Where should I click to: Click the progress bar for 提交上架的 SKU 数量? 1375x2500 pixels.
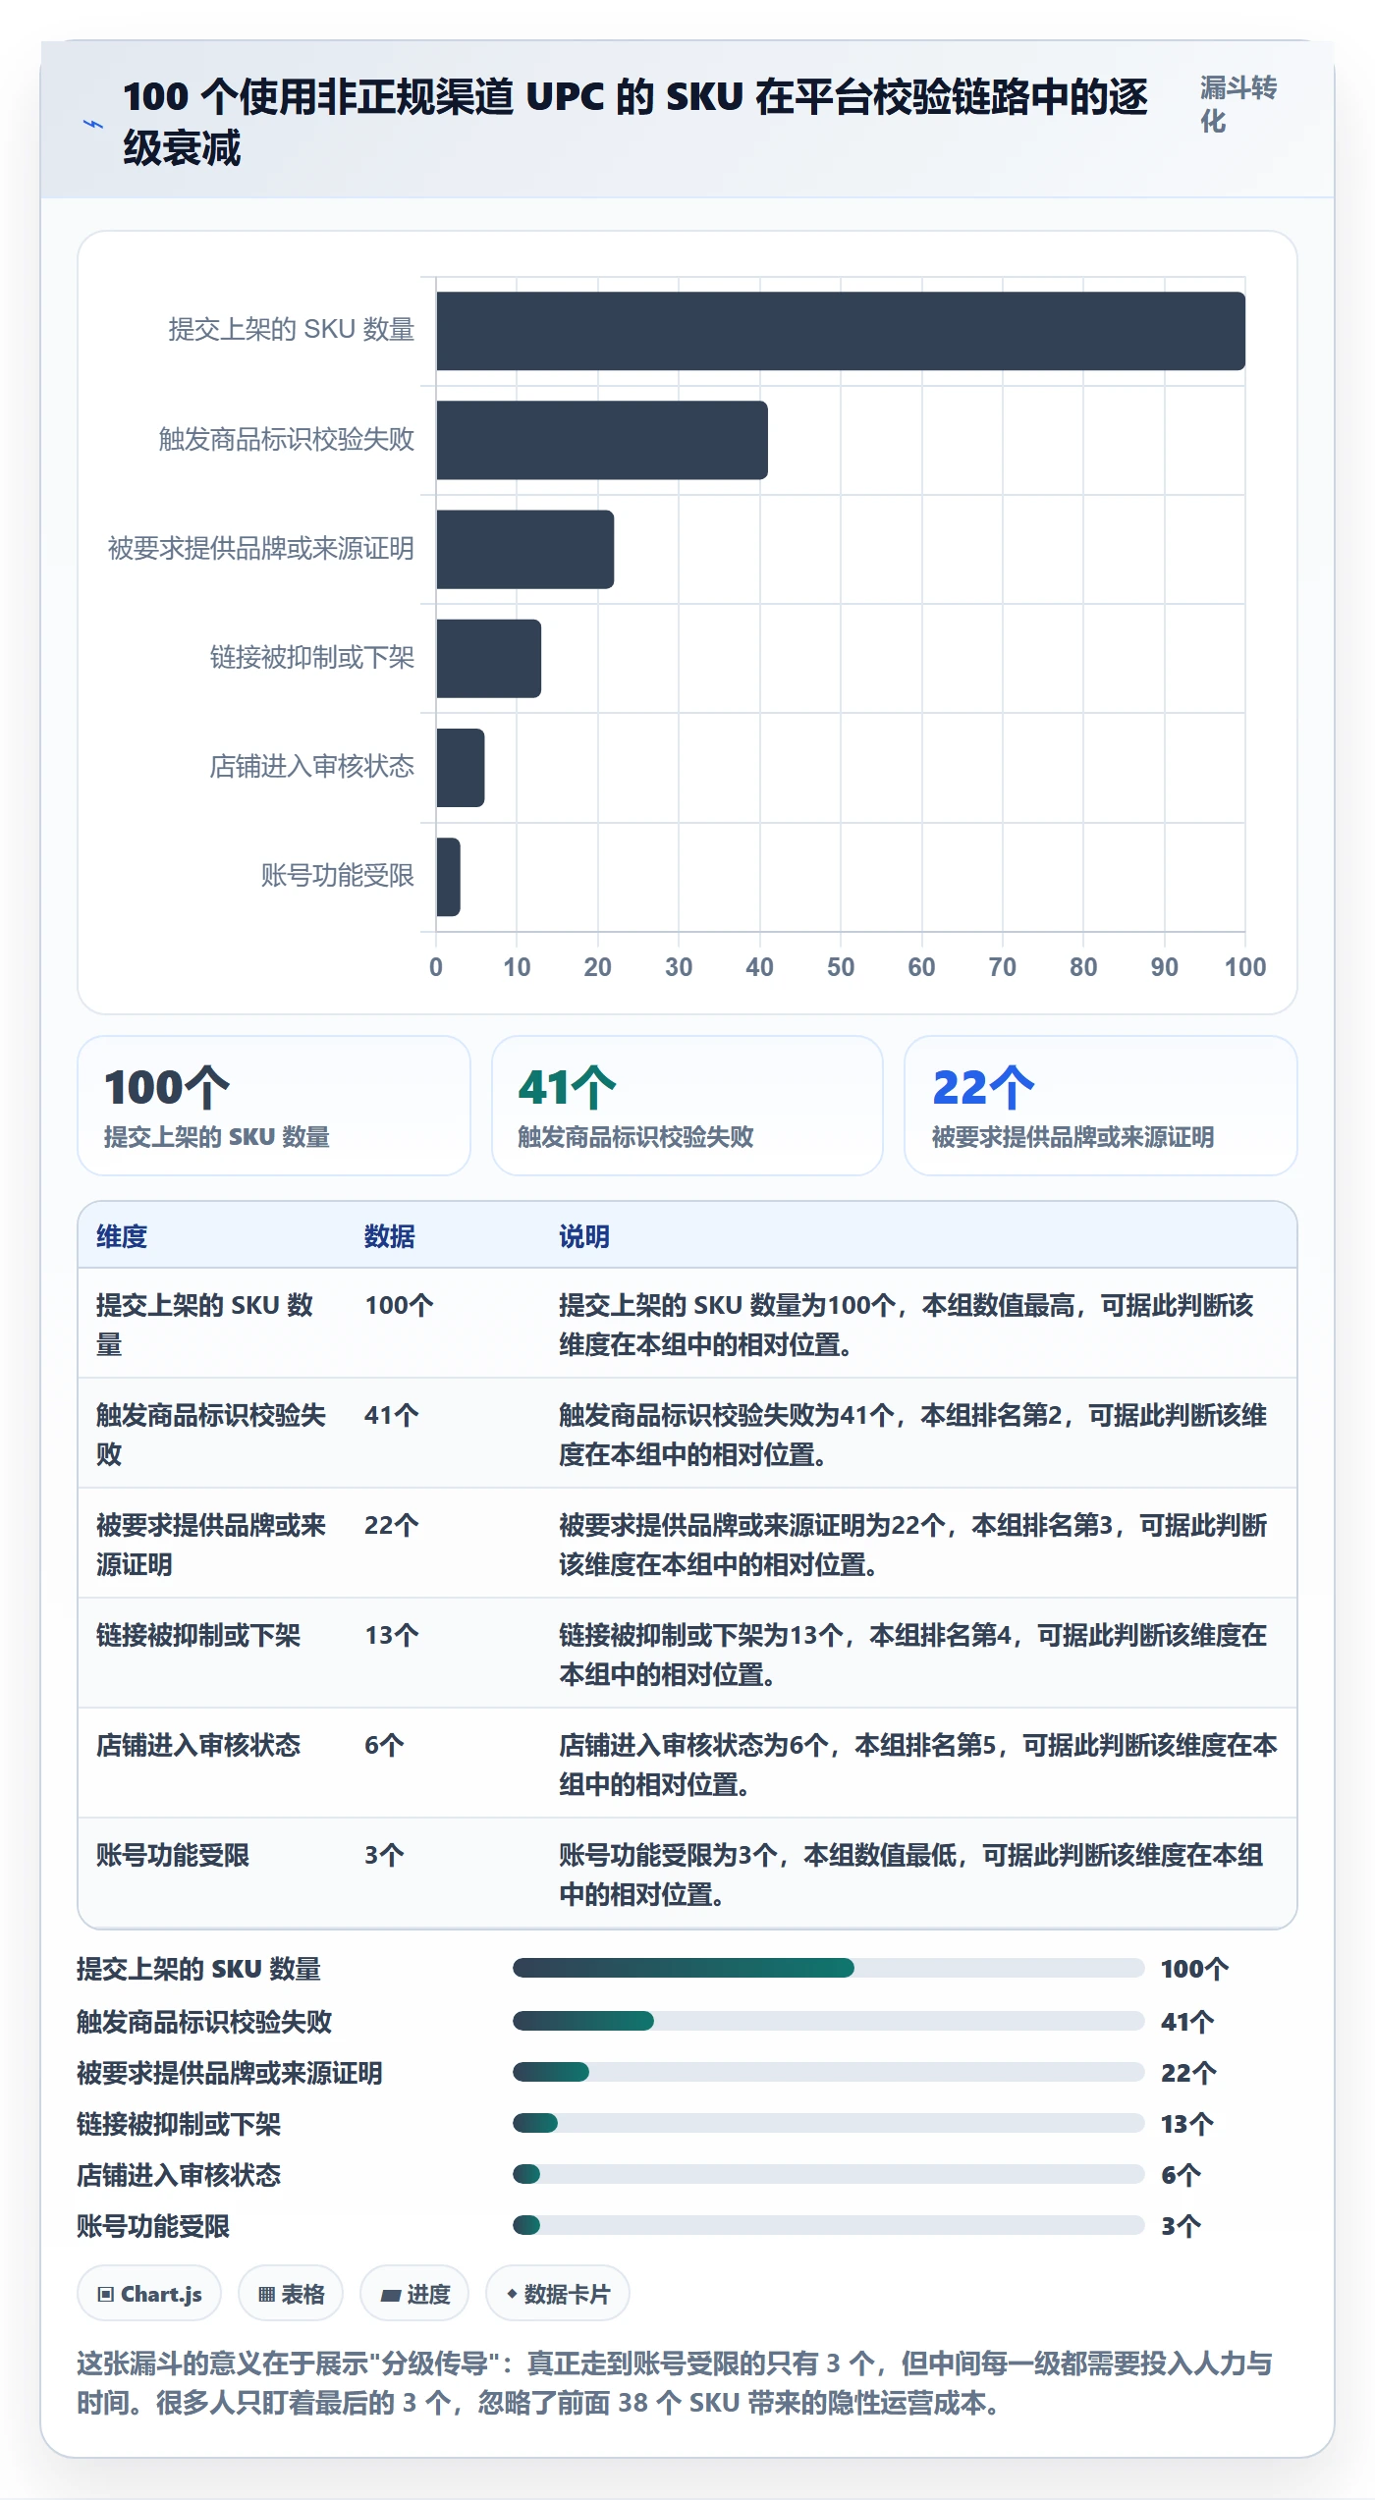pos(828,1968)
